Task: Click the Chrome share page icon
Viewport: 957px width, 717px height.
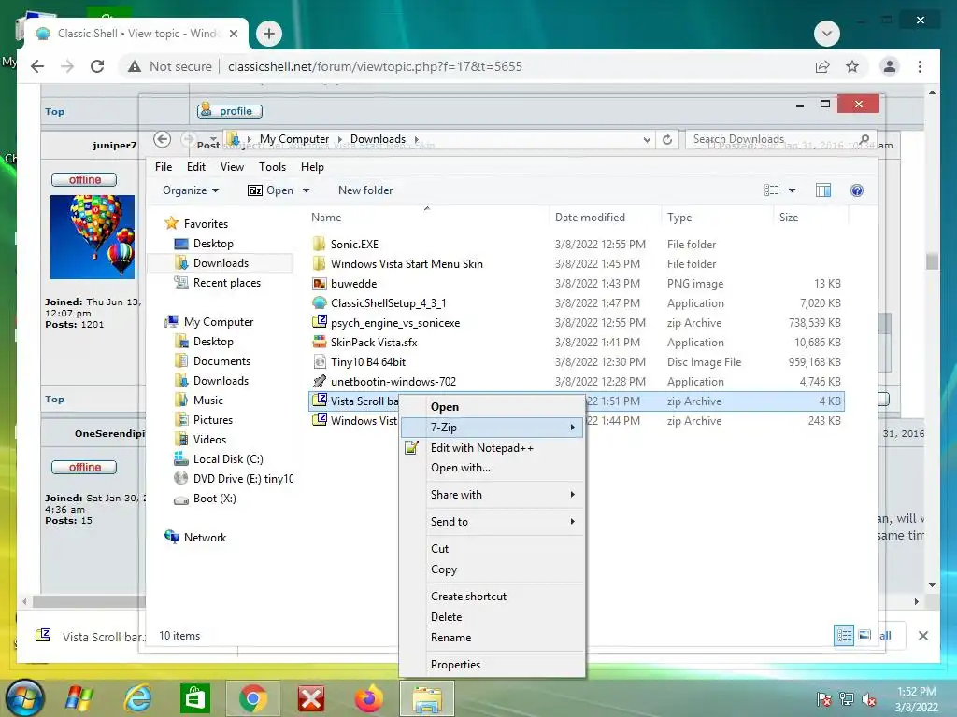Action: (822, 66)
